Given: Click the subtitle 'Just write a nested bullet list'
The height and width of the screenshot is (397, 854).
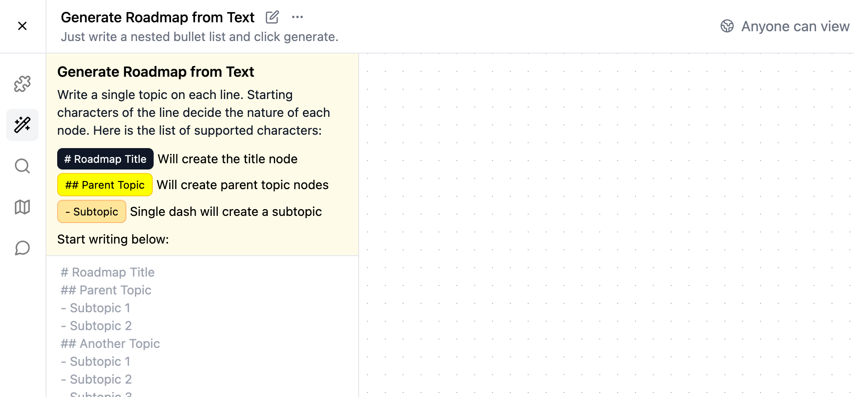Looking at the screenshot, I should coord(199,37).
